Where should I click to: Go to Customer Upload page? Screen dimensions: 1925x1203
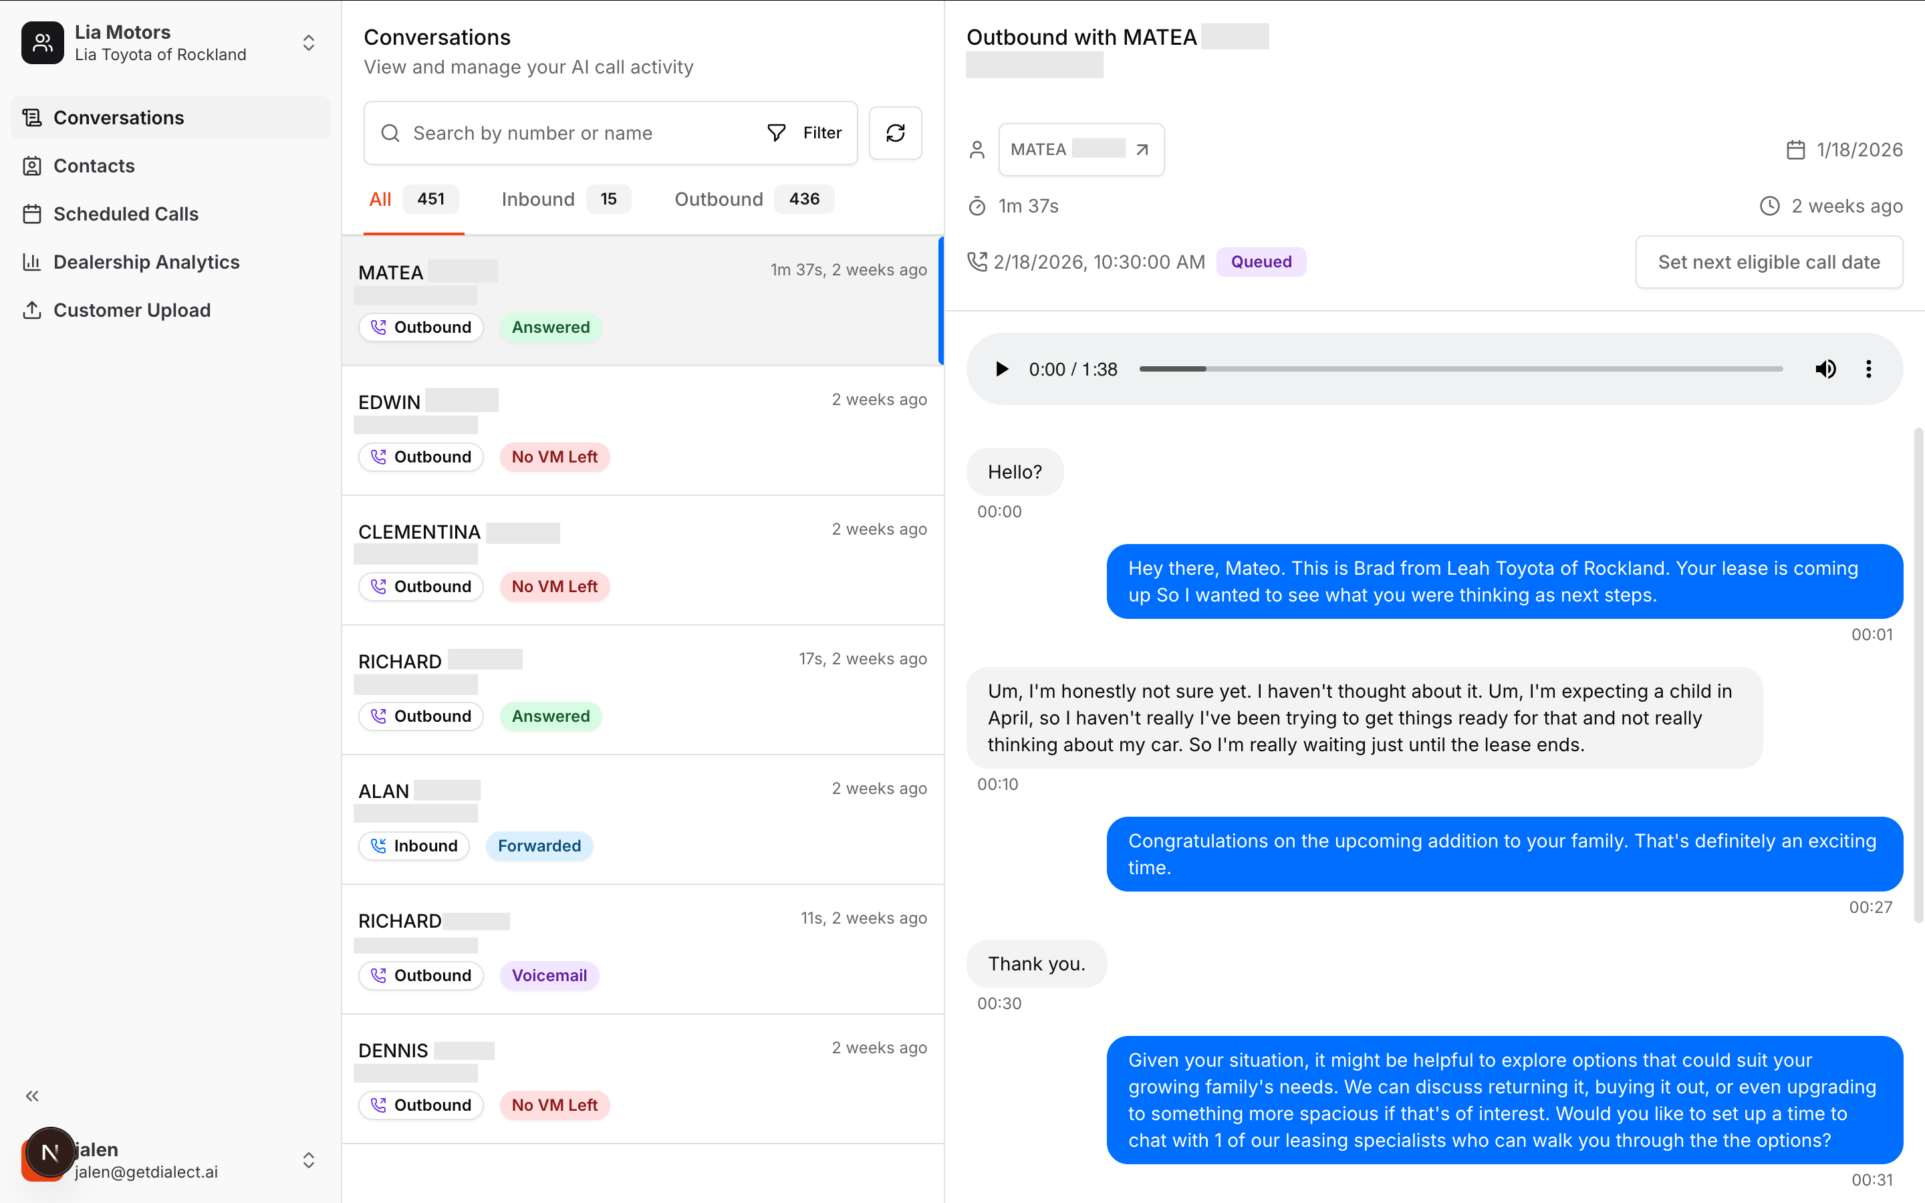coord(132,310)
